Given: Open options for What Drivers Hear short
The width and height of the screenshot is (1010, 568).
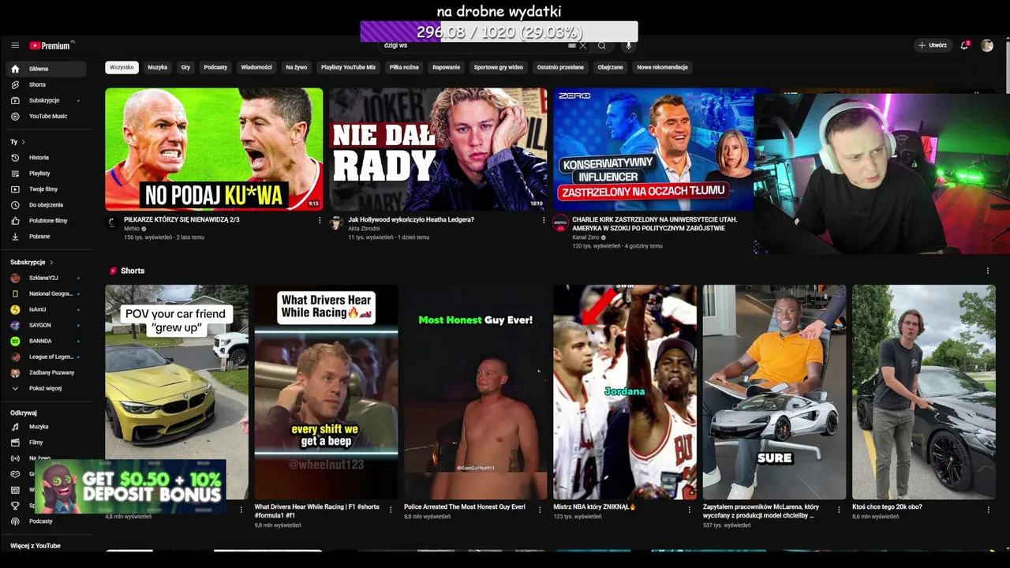Looking at the screenshot, I should pyautogui.click(x=391, y=510).
